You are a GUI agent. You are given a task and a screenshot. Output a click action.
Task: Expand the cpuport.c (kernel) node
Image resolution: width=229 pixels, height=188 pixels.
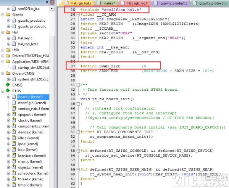click(x=9, y=114)
